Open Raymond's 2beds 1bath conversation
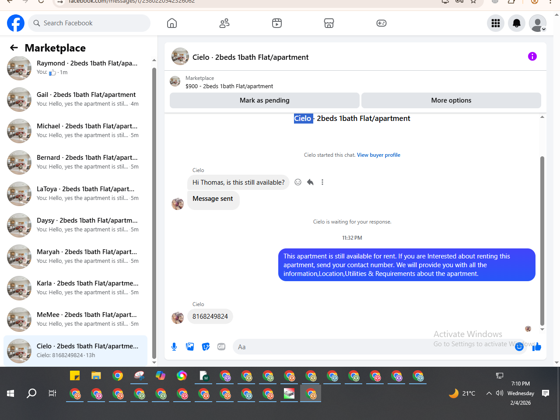Viewport: 560px width, 420px height. 75,68
